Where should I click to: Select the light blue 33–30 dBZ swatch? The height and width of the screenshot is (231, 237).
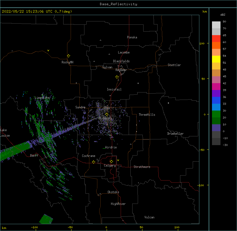216,107
